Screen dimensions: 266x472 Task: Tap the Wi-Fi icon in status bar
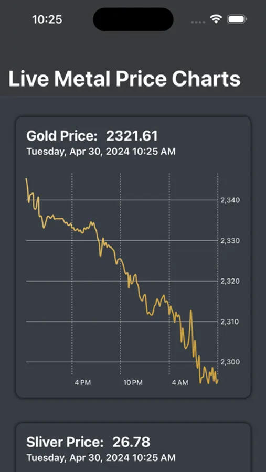pos(216,19)
